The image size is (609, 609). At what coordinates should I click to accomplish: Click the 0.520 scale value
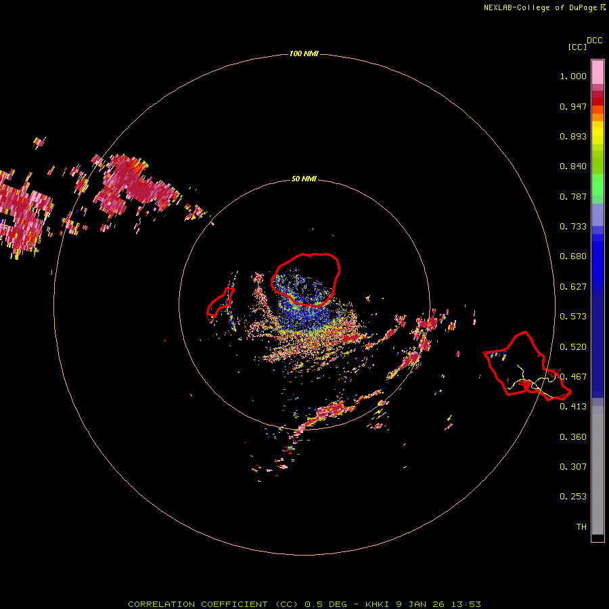573,347
